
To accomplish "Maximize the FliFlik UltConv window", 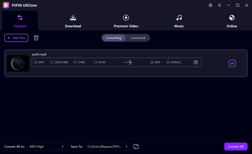I will (x=238, y=5).
